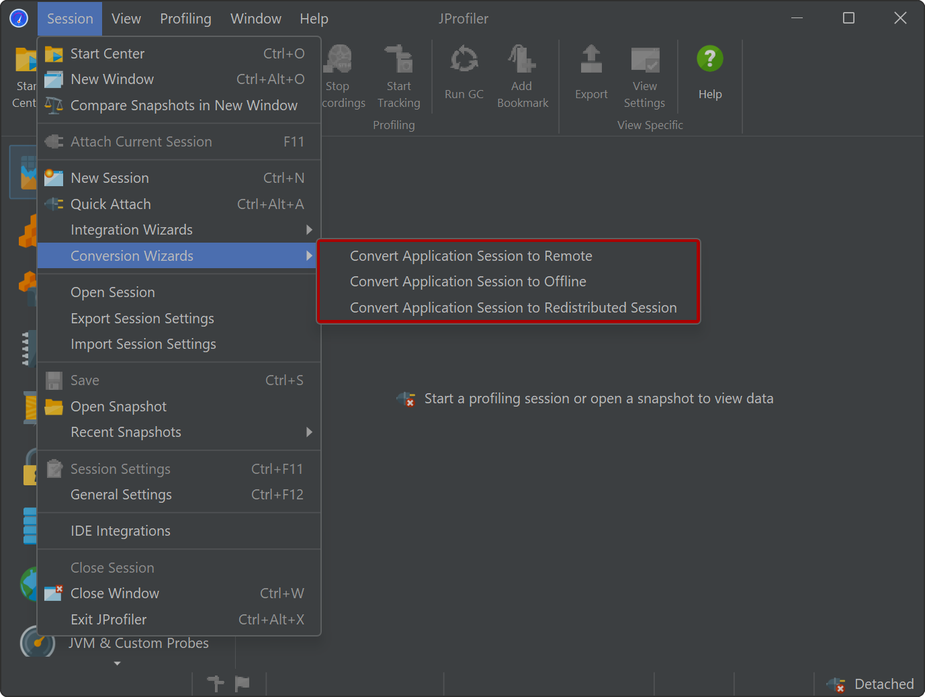Choose Exit JProfiler
The height and width of the screenshot is (697, 925).
point(179,620)
